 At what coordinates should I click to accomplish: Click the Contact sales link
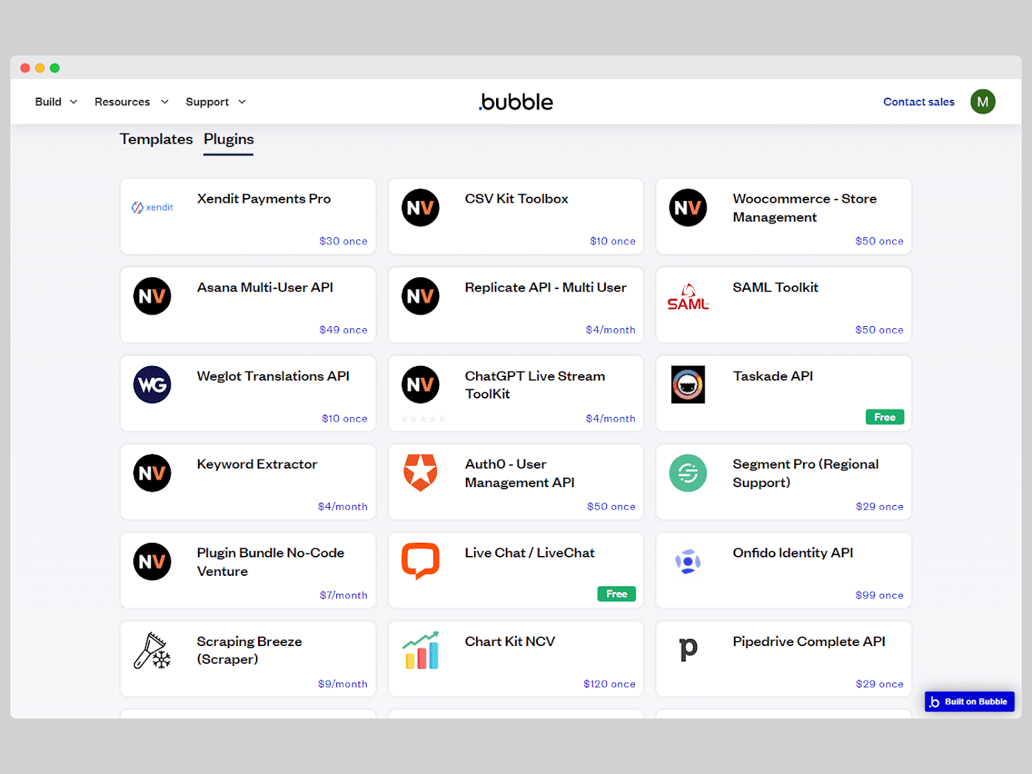point(918,102)
